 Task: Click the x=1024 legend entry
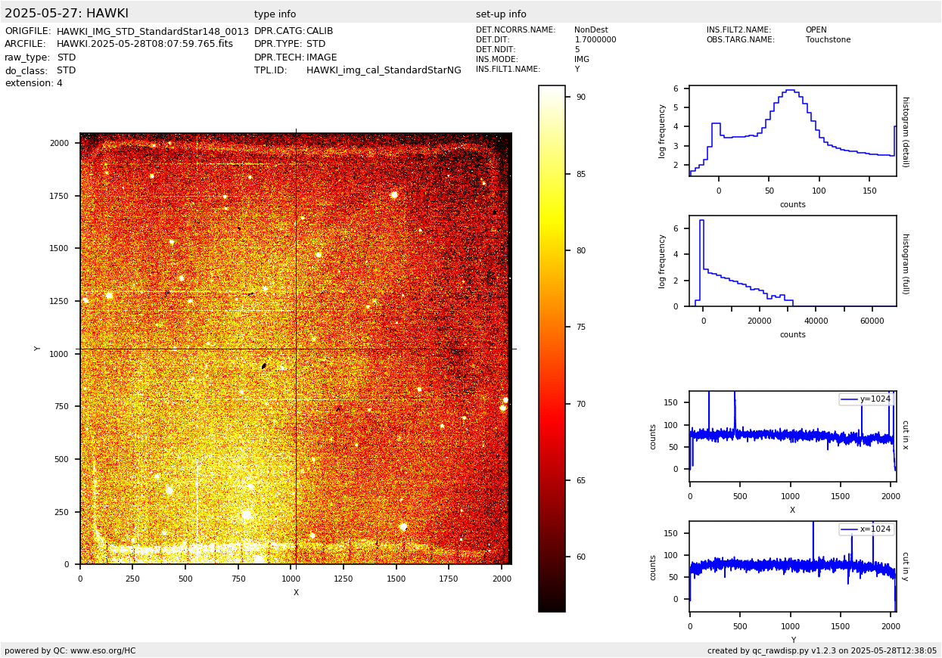pyautogui.click(x=866, y=529)
